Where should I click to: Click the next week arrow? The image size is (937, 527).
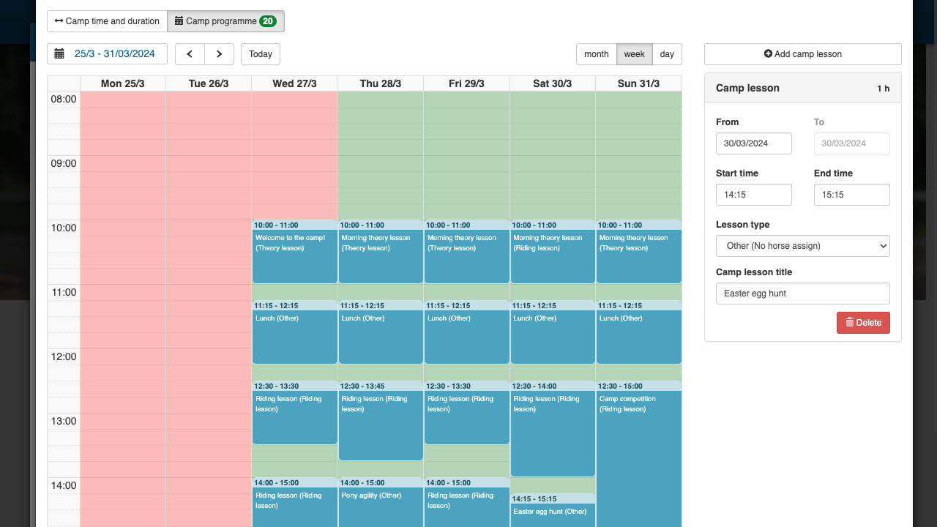[219, 54]
